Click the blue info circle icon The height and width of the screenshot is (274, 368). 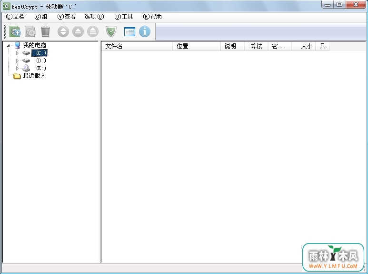(145, 31)
